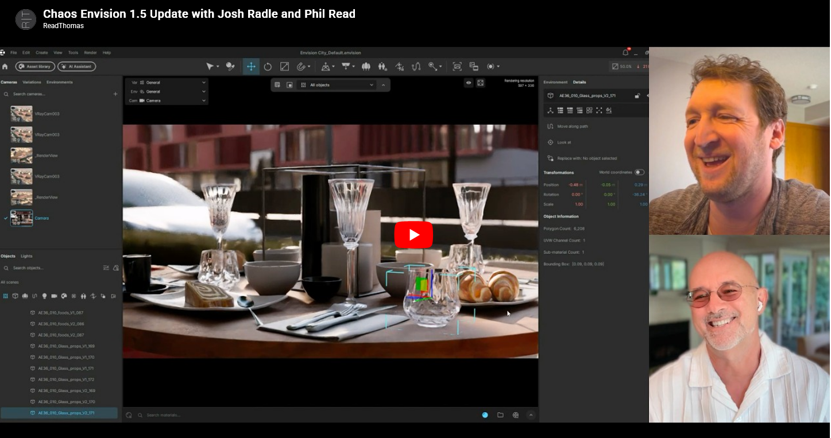Open the Asset library
This screenshot has width=831, height=438.
pyautogui.click(x=35, y=67)
